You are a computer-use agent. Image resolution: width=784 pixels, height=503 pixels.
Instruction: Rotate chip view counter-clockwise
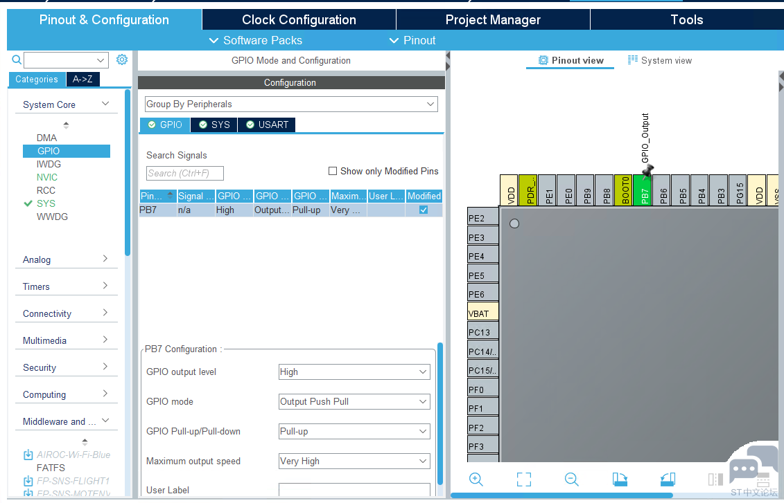pyautogui.click(x=668, y=479)
